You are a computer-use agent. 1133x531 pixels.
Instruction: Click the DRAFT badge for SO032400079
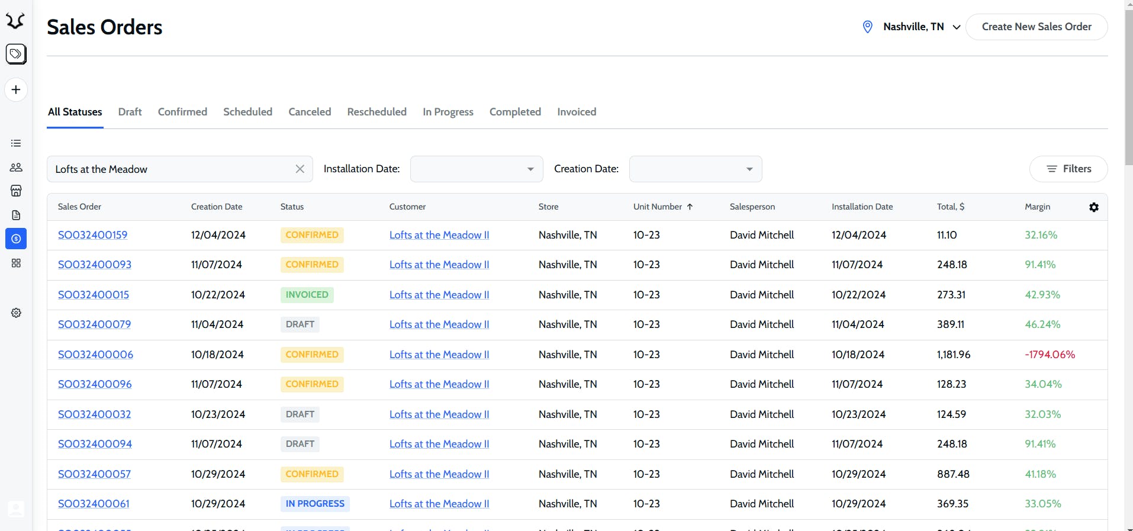pyautogui.click(x=300, y=324)
